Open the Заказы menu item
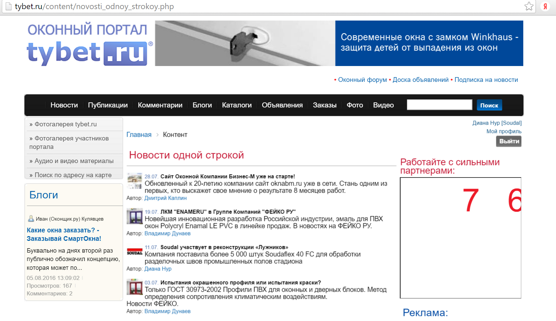556x321 pixels. 325,105
